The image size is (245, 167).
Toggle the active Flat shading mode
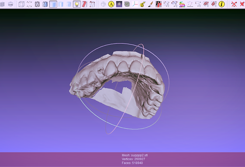(53, 4)
